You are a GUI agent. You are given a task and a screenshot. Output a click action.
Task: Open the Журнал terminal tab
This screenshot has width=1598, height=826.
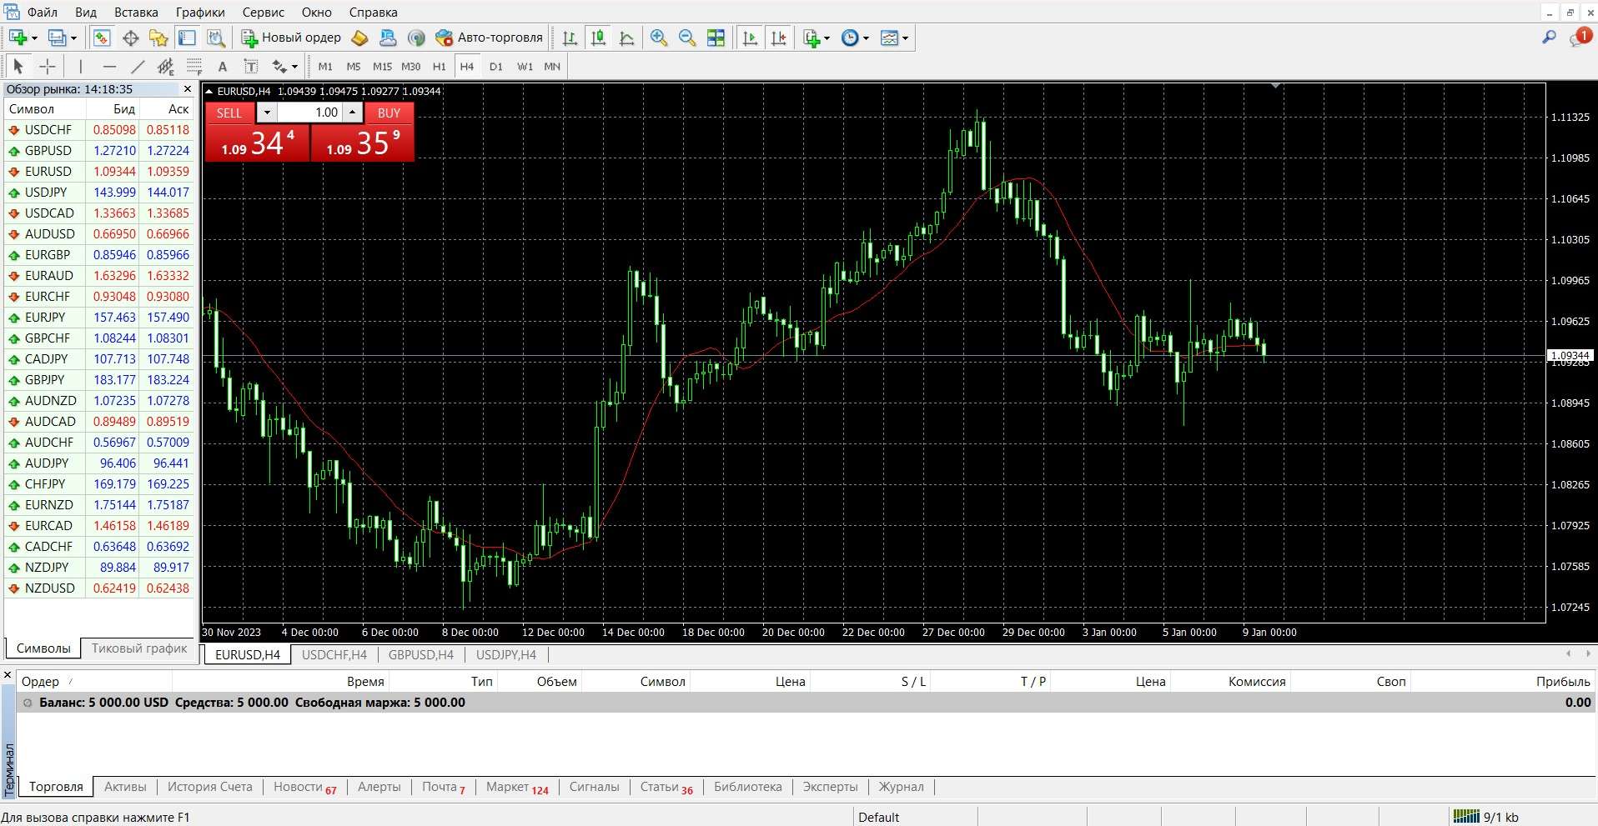(902, 787)
